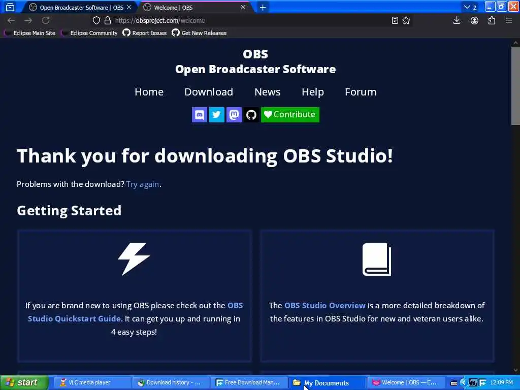
Task: Click the Try again download link
Action: [143, 184]
